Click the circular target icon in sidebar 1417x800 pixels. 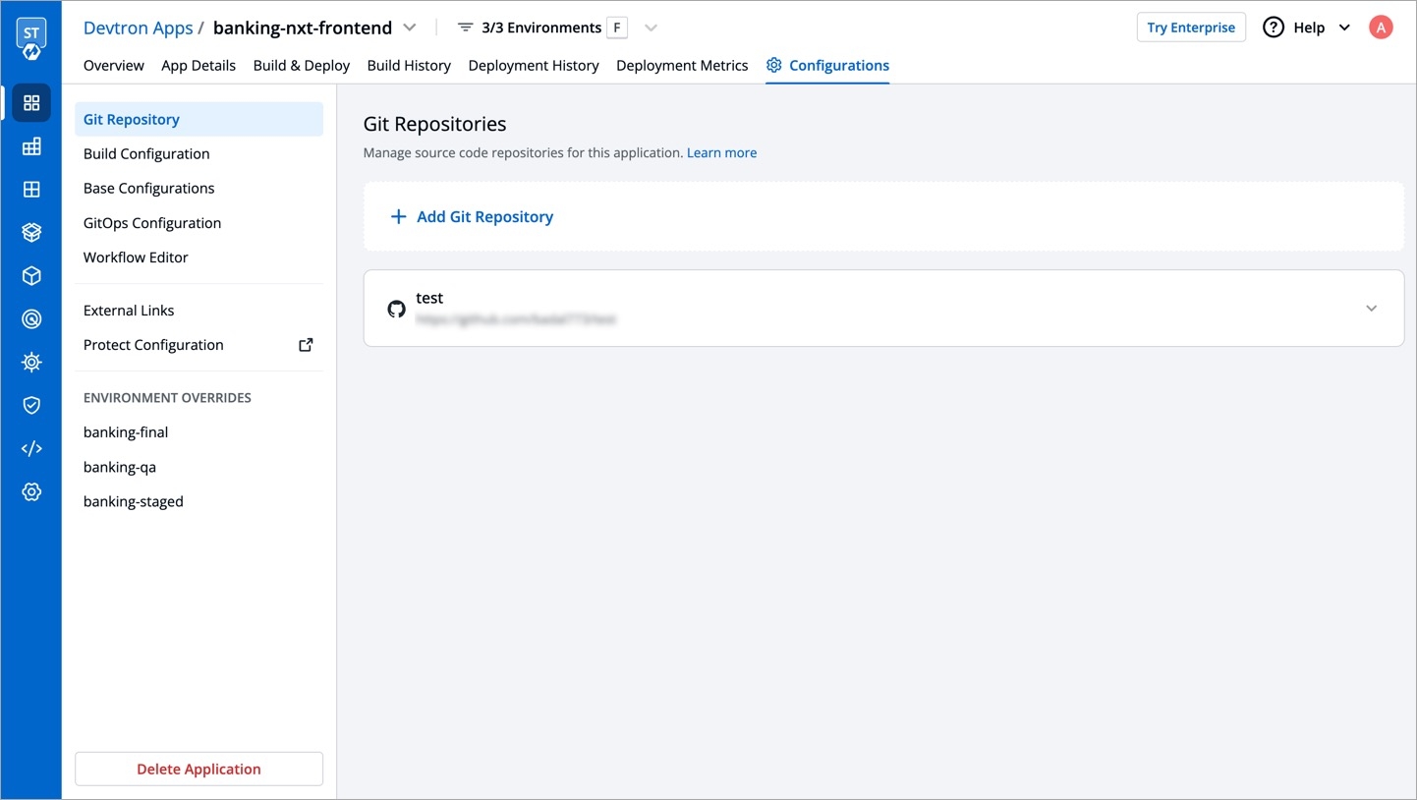(31, 319)
